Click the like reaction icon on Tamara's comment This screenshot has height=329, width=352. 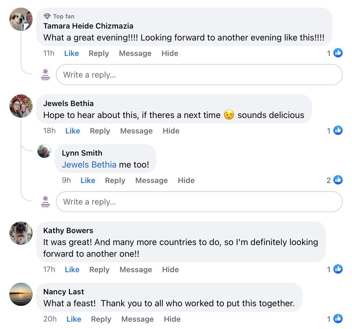tap(338, 53)
